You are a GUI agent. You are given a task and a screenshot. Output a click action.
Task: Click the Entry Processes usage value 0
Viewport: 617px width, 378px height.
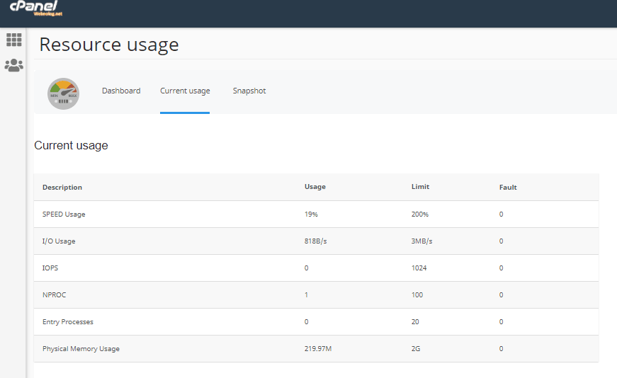[307, 322]
